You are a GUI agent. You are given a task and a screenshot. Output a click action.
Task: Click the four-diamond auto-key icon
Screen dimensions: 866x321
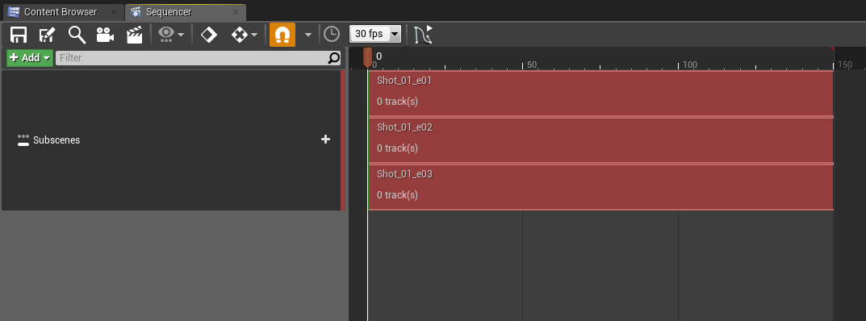pos(239,35)
